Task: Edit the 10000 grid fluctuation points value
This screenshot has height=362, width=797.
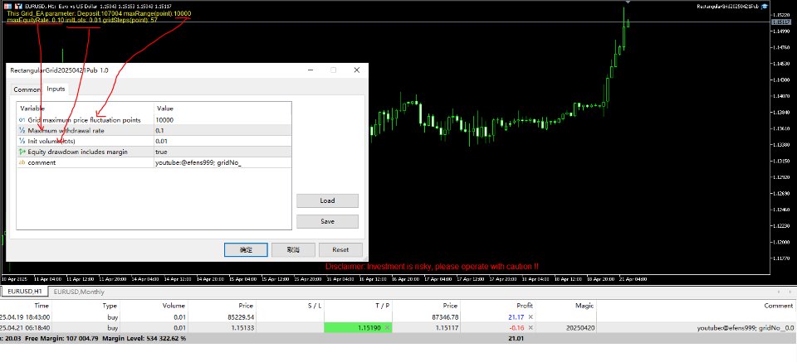Action: tap(222, 120)
